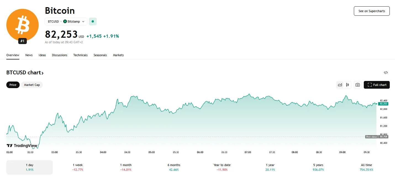
Task: Select the Price chart mode
Action: 13,85
